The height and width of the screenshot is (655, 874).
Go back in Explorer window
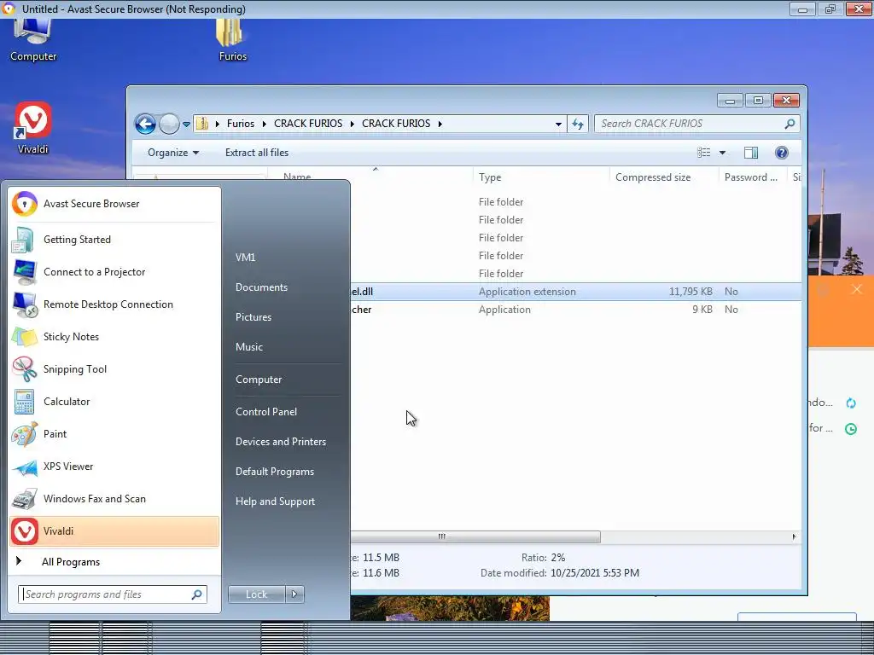click(x=145, y=124)
